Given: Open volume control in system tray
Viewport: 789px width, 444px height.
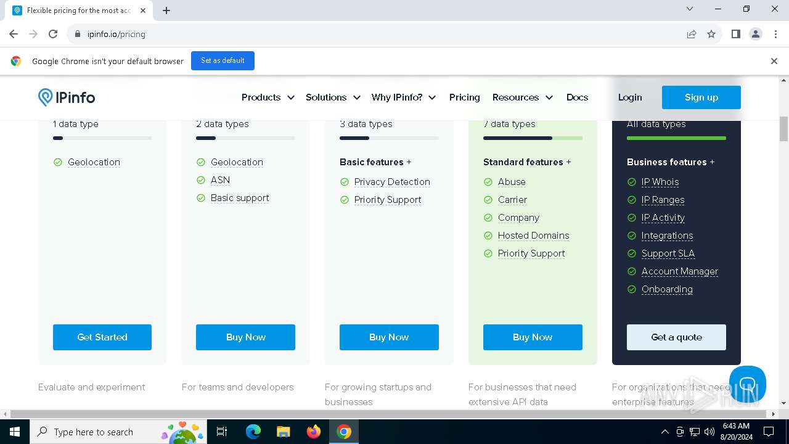Looking at the screenshot, I should tap(709, 432).
